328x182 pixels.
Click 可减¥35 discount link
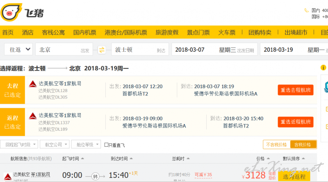(x=203, y=175)
